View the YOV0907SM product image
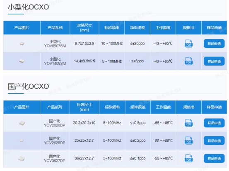Image resolution: width=229 pixels, height=171 pixels. coord(22,43)
